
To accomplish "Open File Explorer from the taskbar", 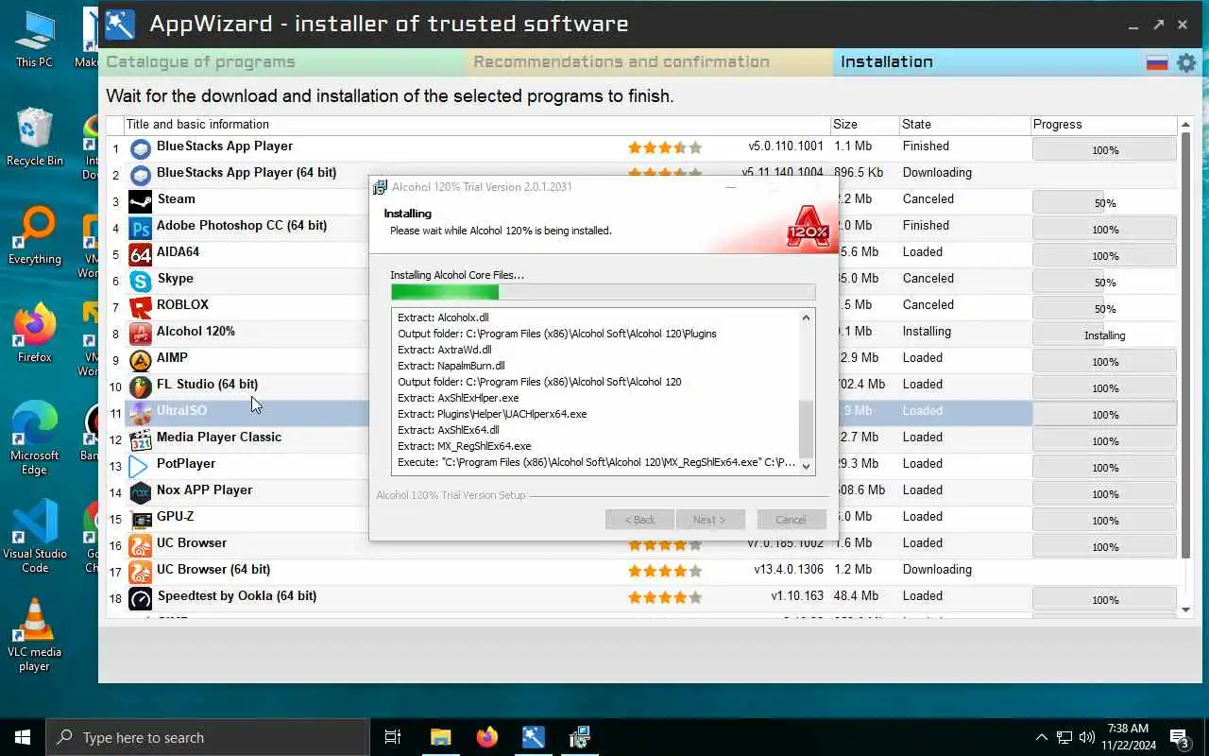I will click(441, 737).
